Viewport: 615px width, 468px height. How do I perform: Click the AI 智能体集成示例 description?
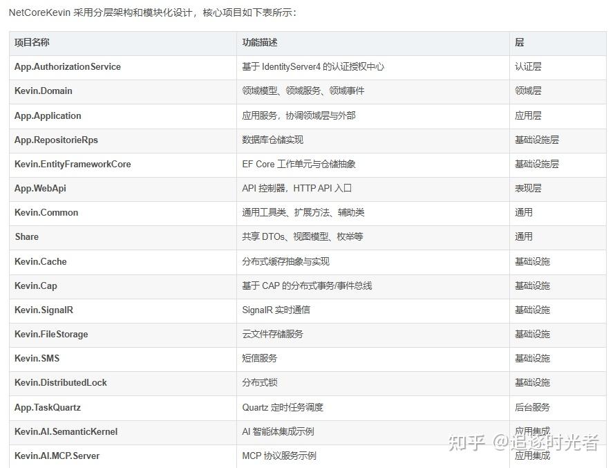pos(278,431)
